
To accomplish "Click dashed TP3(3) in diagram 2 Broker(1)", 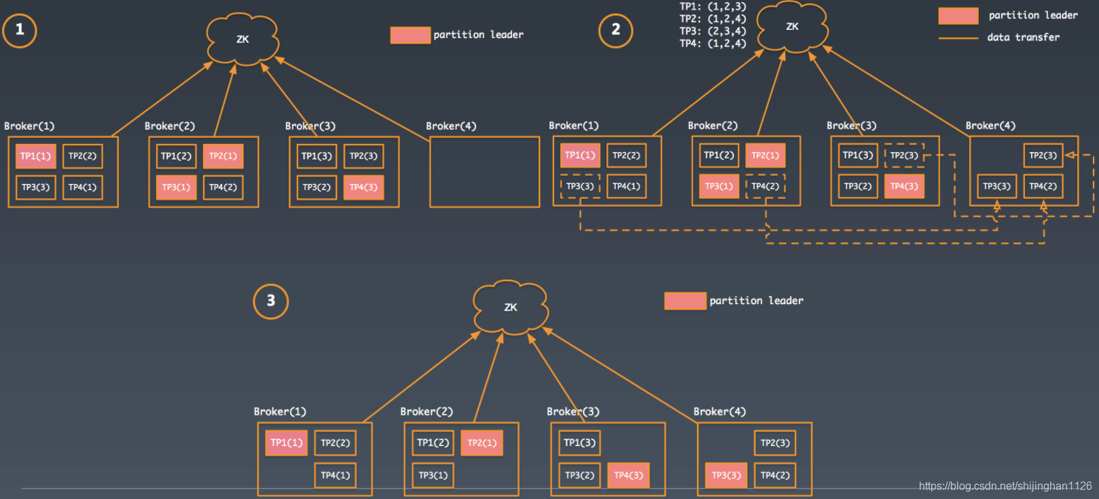I will [581, 186].
